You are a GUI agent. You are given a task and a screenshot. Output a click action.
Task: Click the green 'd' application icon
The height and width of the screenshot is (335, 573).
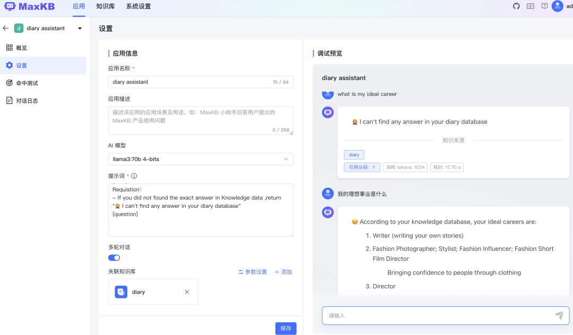[19, 28]
